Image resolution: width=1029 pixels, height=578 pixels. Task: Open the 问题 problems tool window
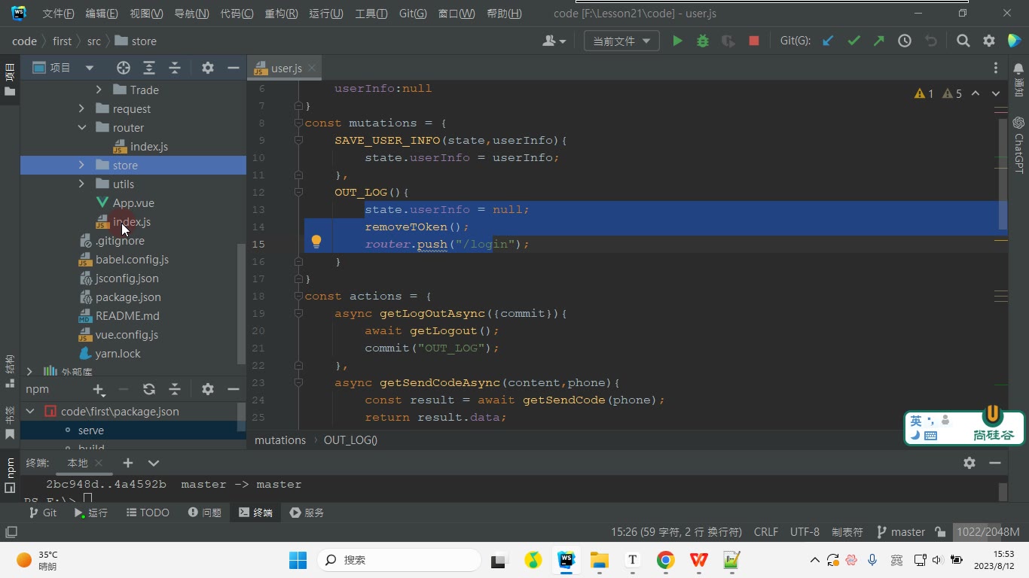click(204, 513)
